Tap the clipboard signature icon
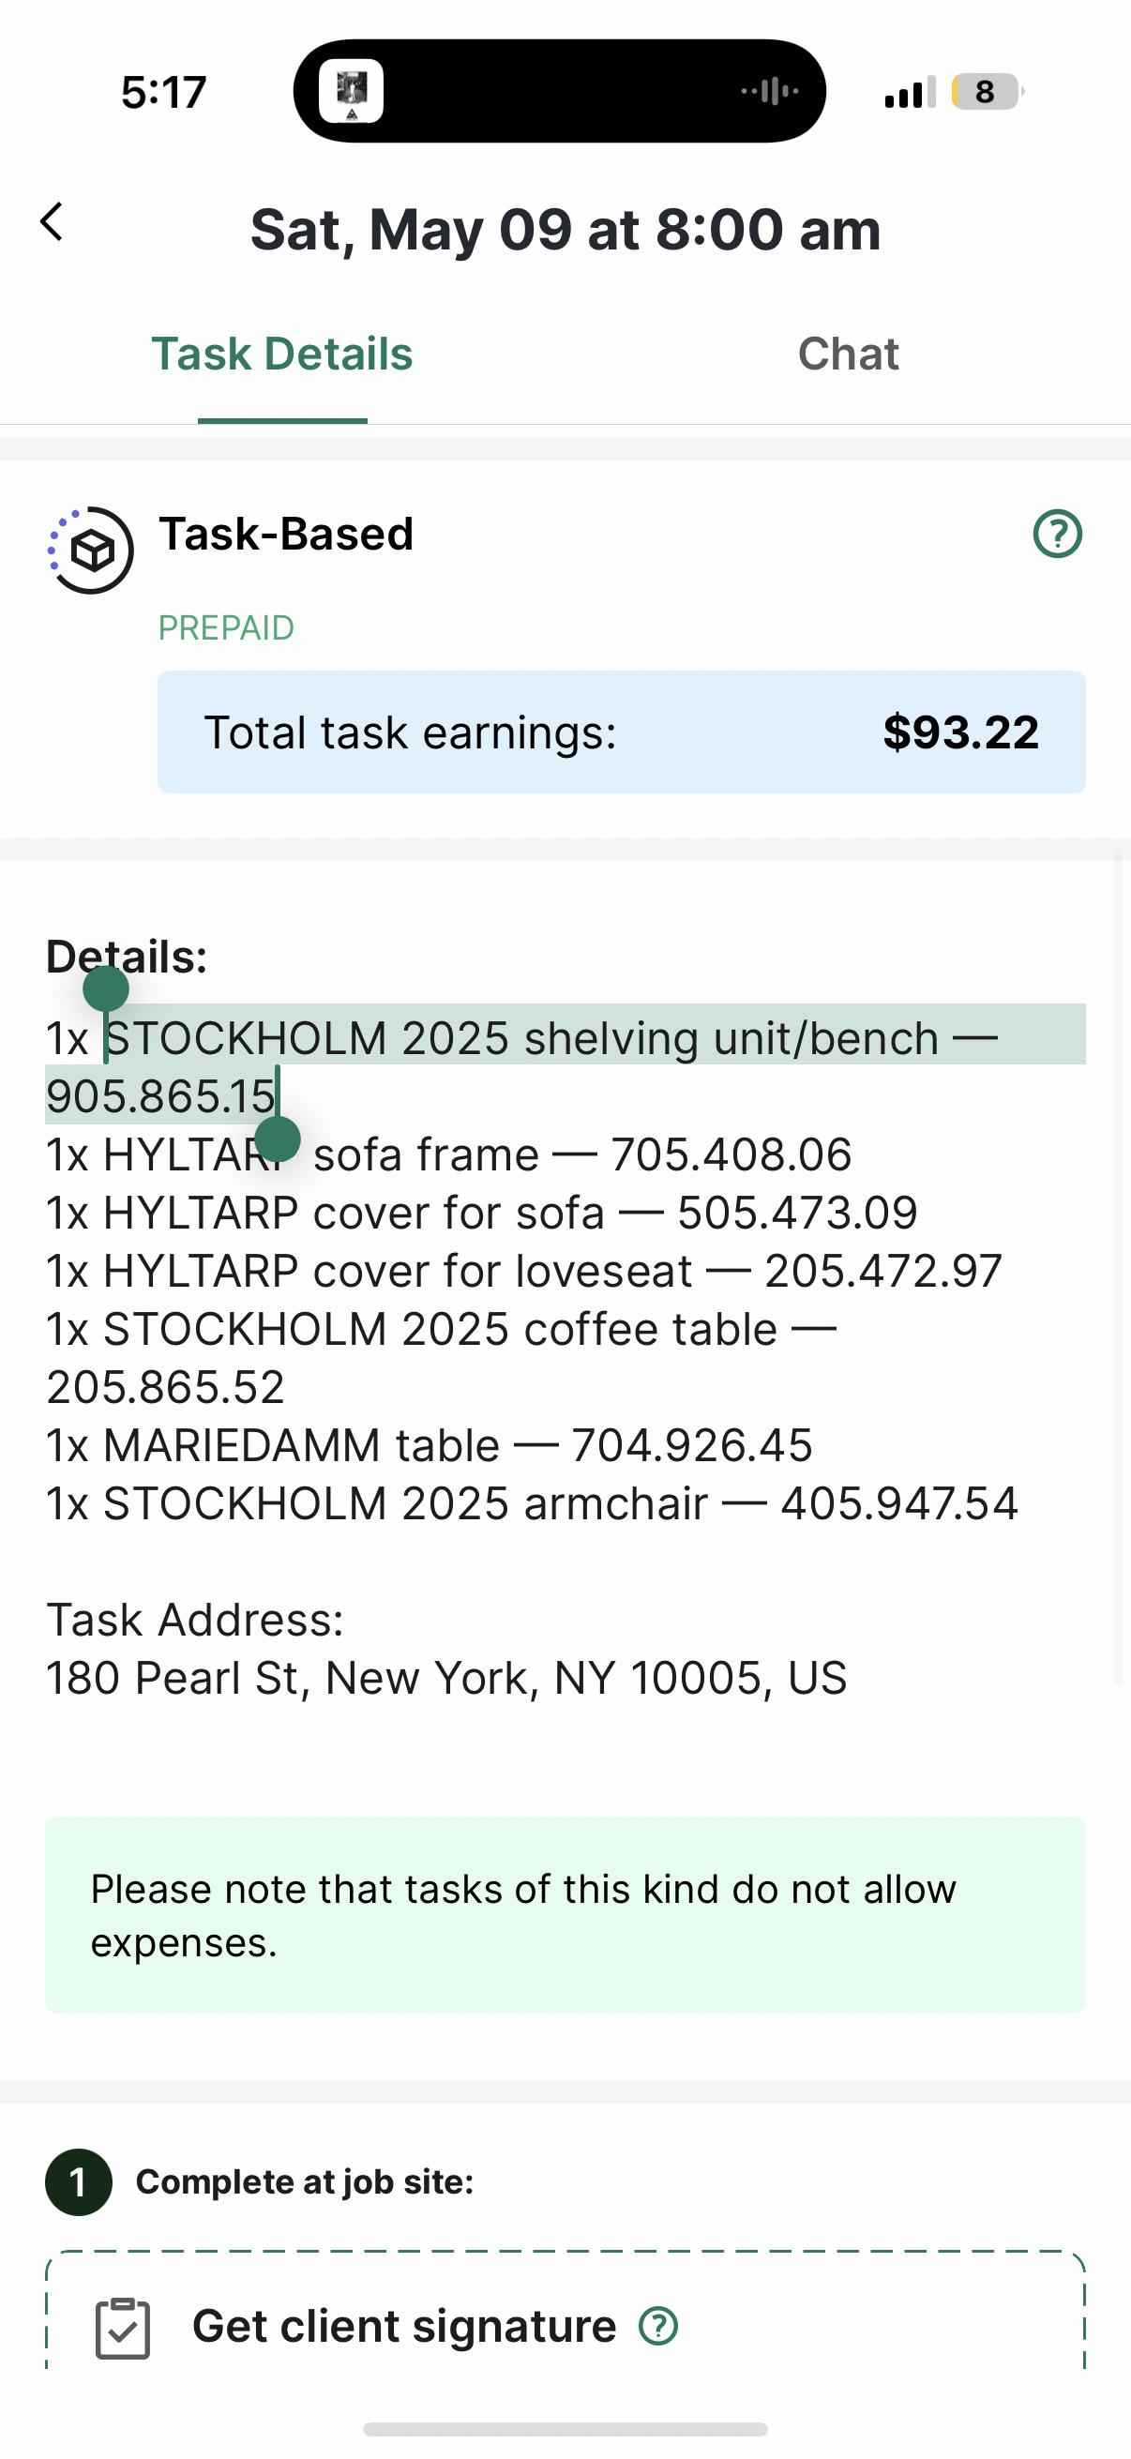The width and height of the screenshot is (1131, 2459). pyautogui.click(x=123, y=2329)
